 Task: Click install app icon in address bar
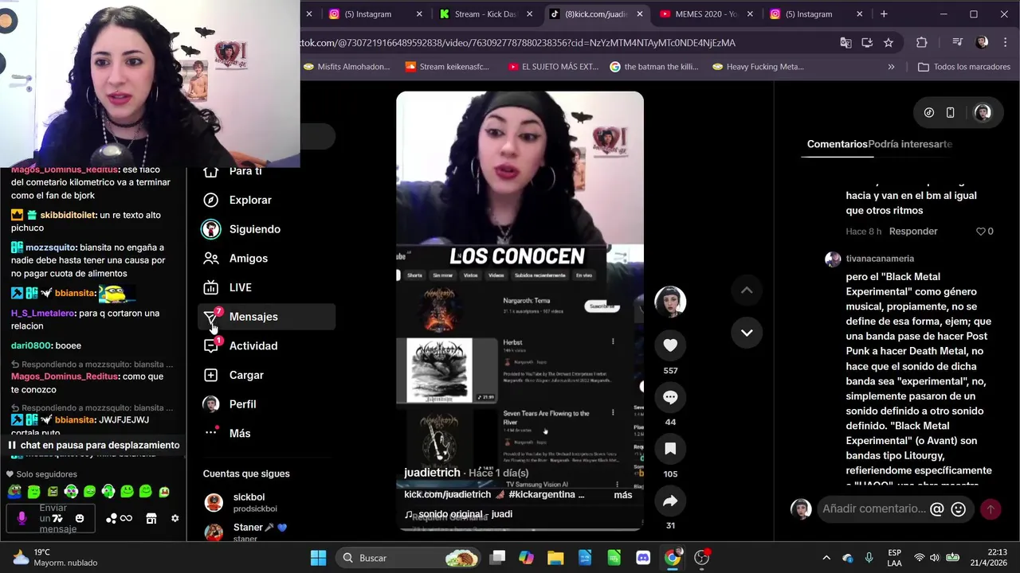[x=867, y=43]
